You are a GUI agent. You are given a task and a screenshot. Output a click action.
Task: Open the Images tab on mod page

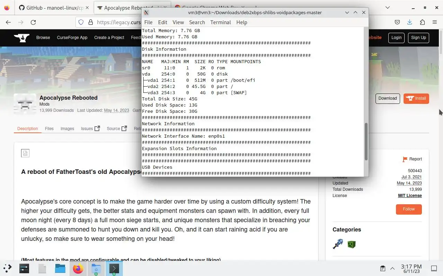(67, 128)
